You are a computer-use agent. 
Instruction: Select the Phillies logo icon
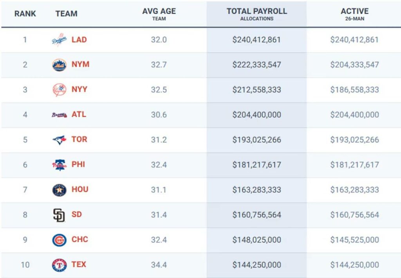click(x=59, y=165)
